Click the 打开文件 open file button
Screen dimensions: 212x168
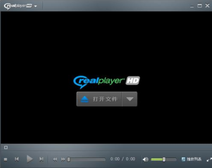tap(99, 99)
